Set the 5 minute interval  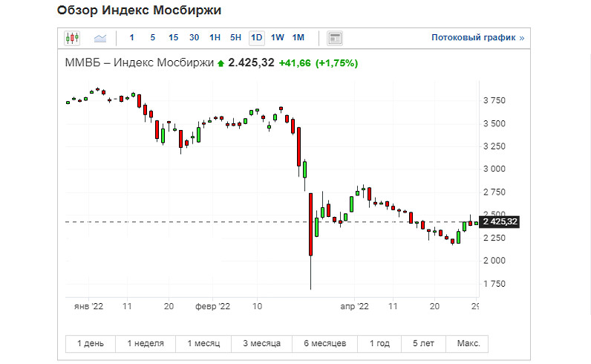click(153, 38)
